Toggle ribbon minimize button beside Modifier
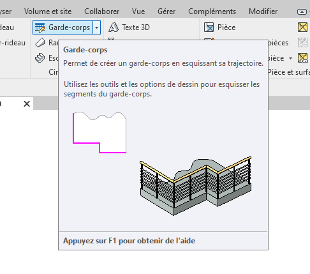310x274 pixels. pyautogui.click(x=302, y=11)
